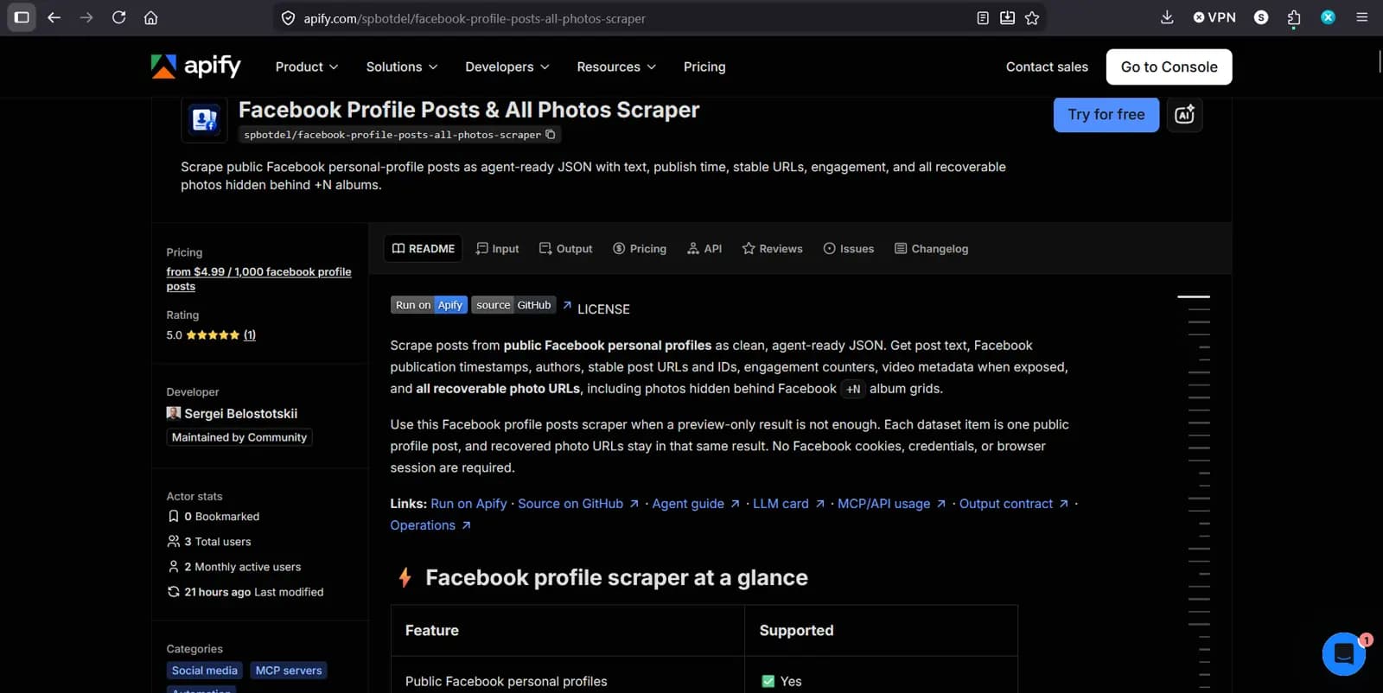Expand the Product menu
Viewport: 1383px width, 693px height.
pyautogui.click(x=307, y=67)
